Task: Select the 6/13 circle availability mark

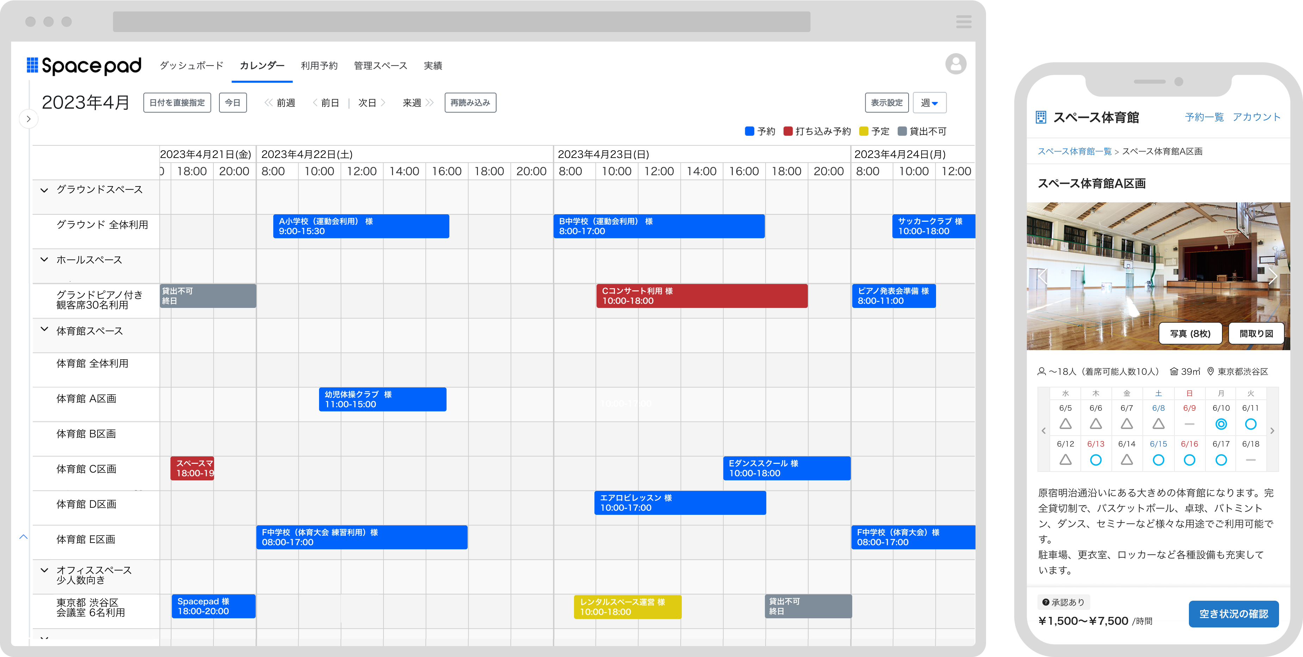Action: pos(1096,460)
